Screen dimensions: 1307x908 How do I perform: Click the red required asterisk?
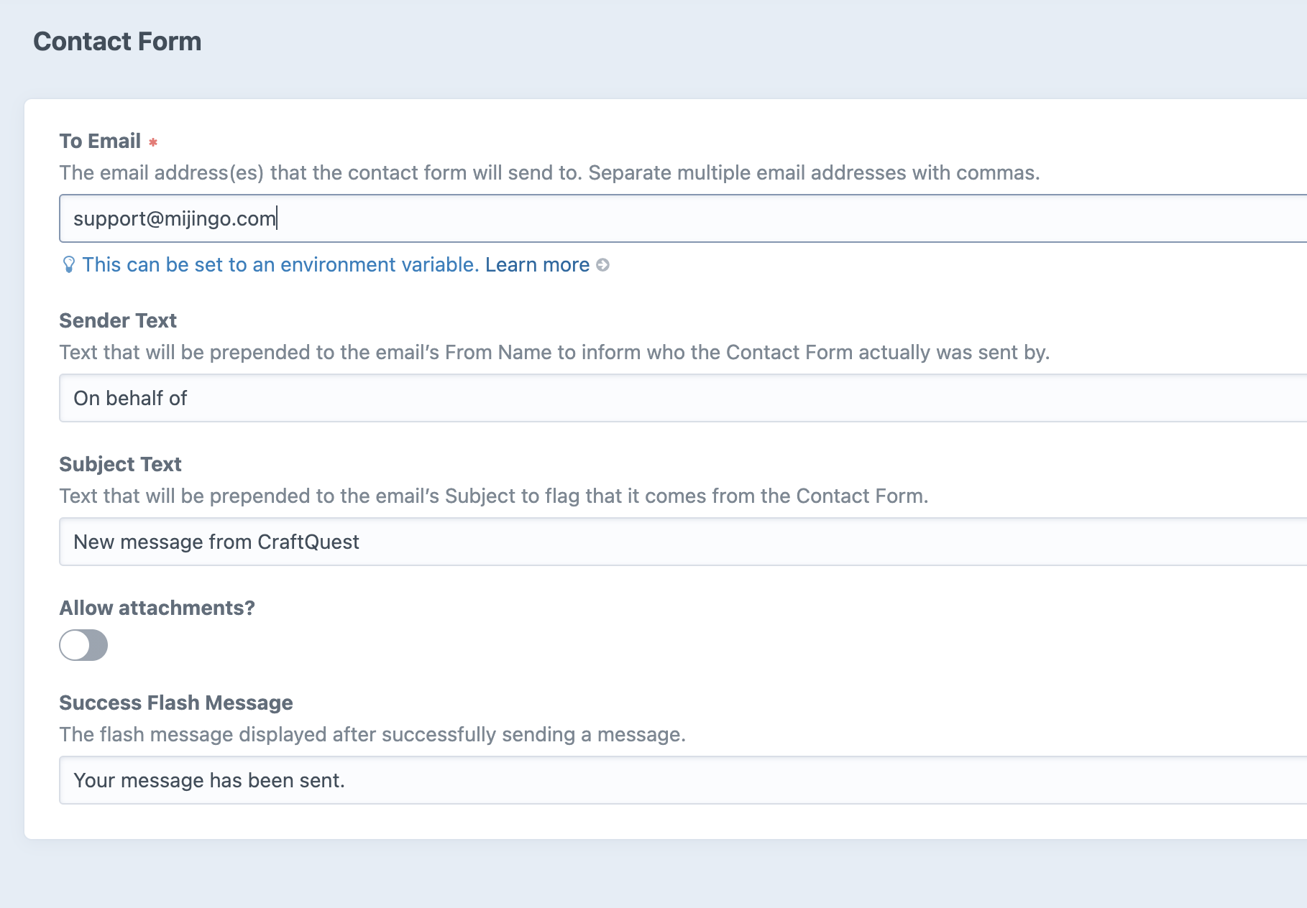pos(153,142)
